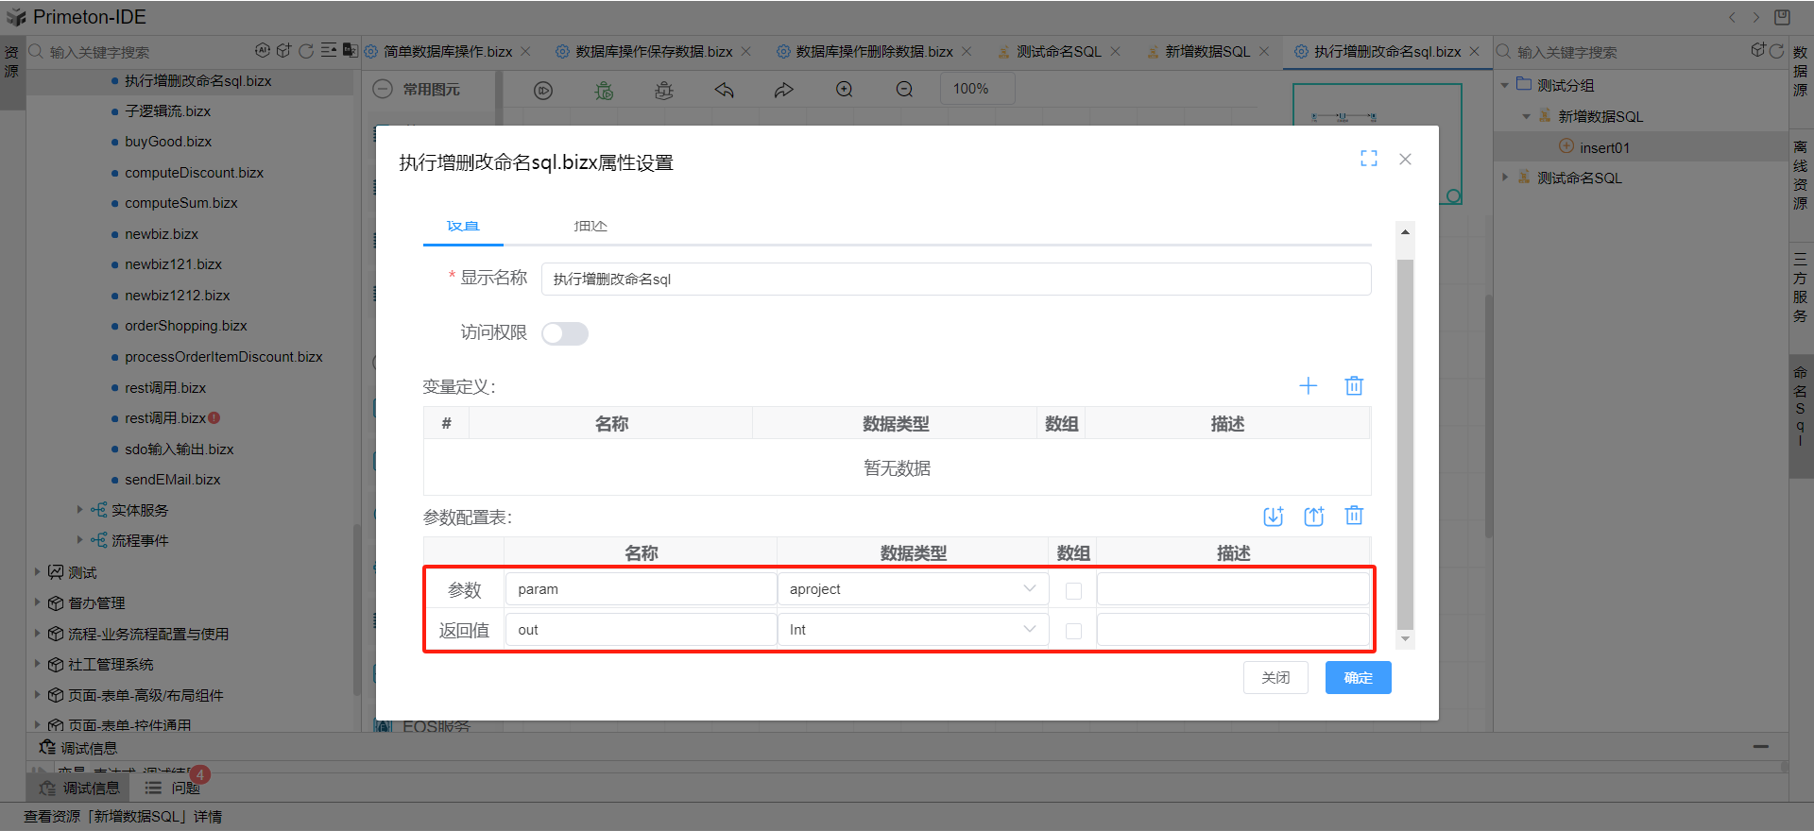Image resolution: width=1814 pixels, height=831 pixels.
Task: Click the export icon for parameter table
Action: [x=1313, y=516]
